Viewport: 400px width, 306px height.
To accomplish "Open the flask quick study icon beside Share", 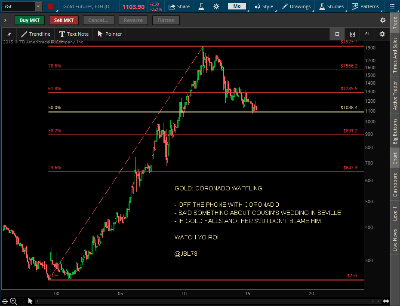I will point(201,6).
